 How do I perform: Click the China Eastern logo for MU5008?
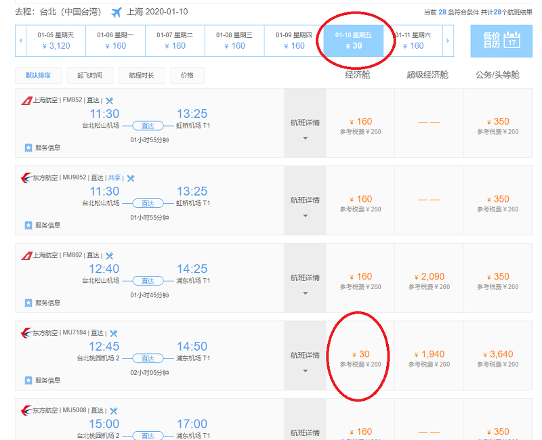click(x=26, y=410)
